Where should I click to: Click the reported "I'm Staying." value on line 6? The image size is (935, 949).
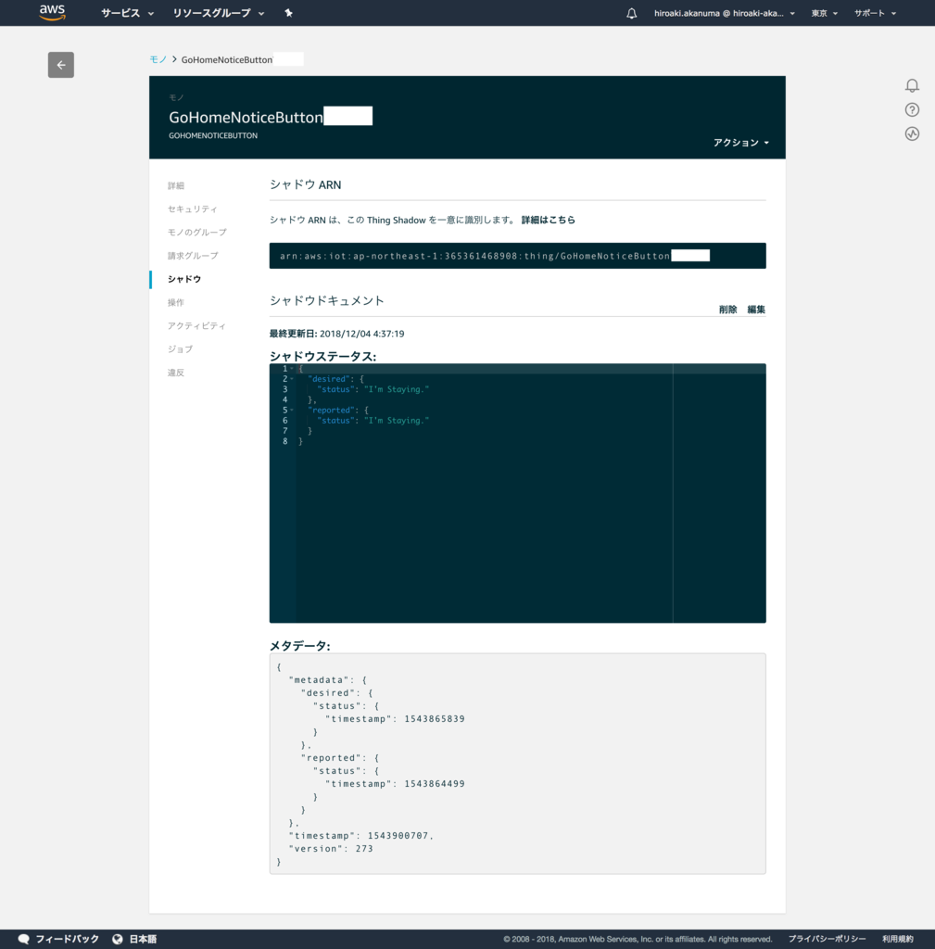[x=397, y=420]
